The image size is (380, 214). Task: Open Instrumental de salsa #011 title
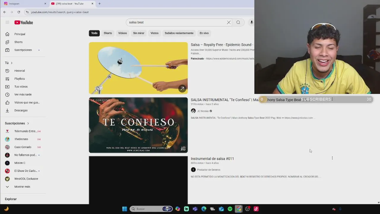212,159
